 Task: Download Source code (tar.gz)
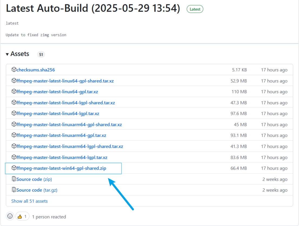(37, 190)
